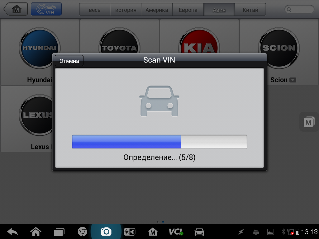
Task: Switch to the Европа tab
Action: click(188, 10)
